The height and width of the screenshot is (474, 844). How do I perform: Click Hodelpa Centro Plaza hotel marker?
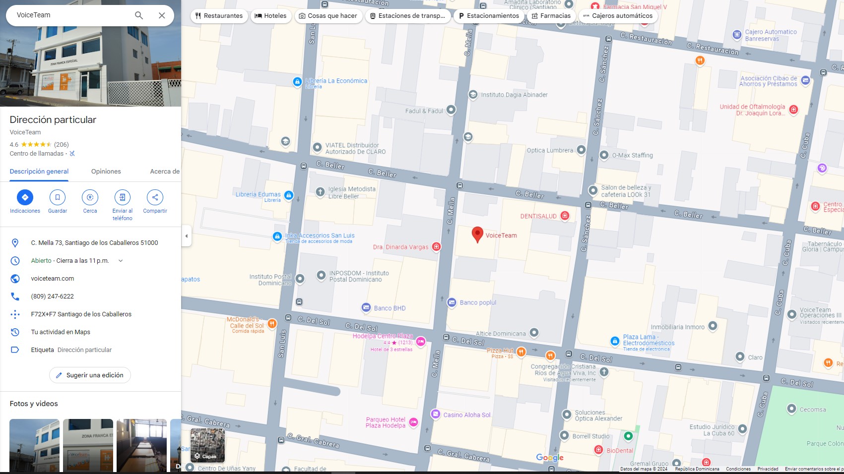421,341
